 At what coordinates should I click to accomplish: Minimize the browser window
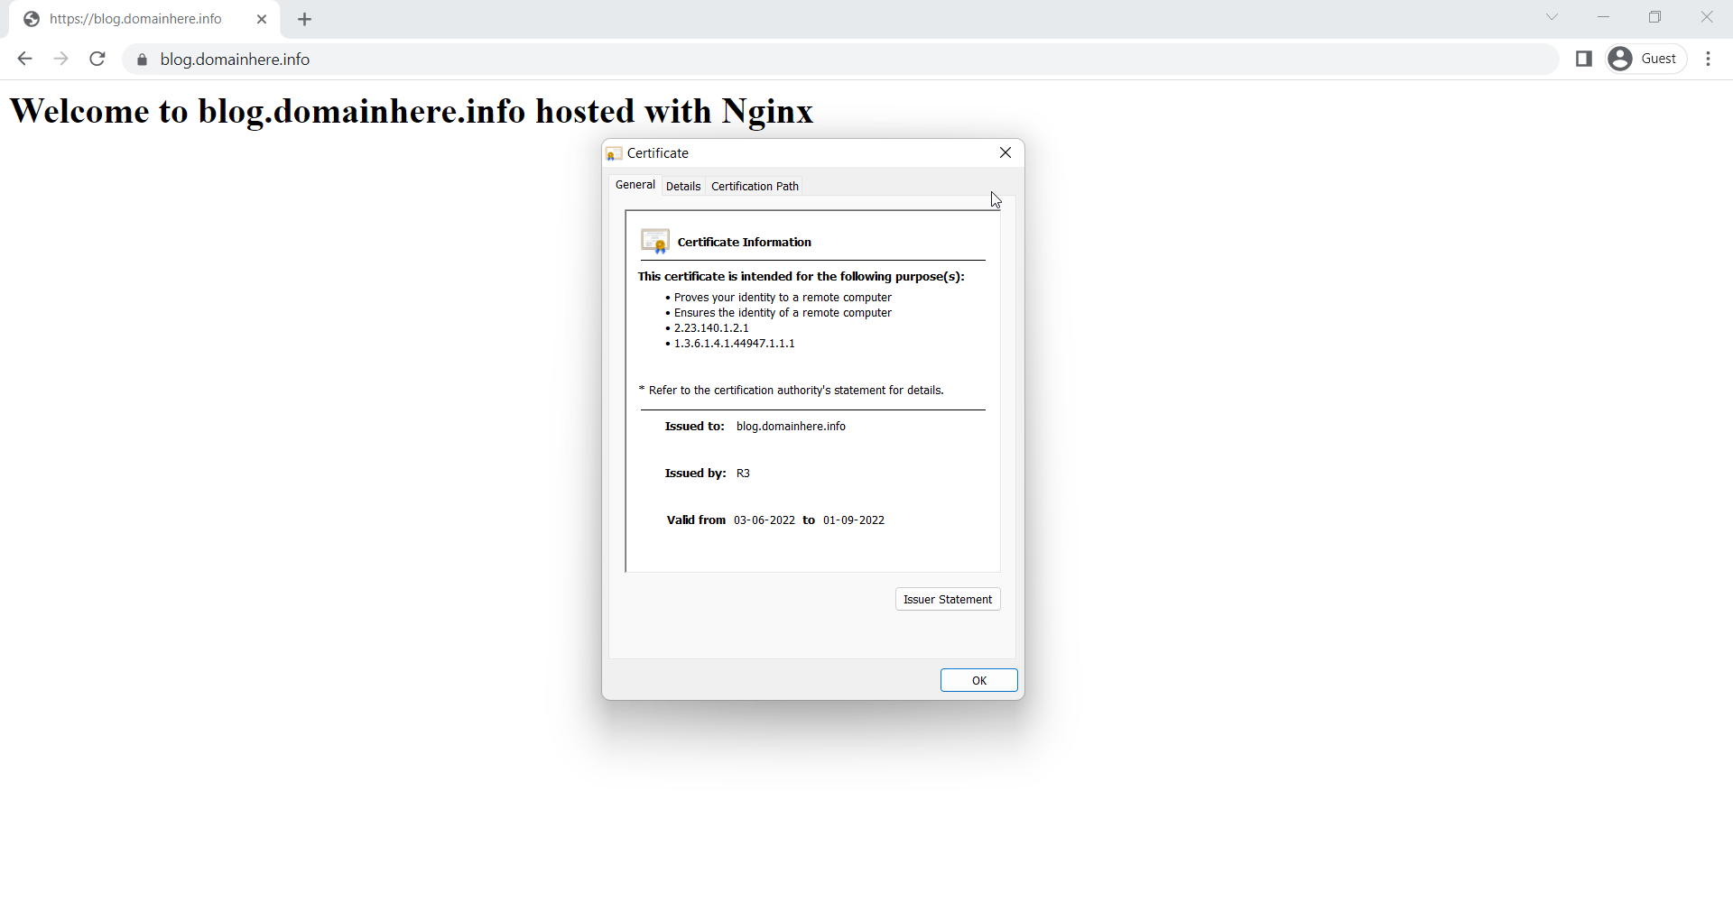pyautogui.click(x=1603, y=17)
